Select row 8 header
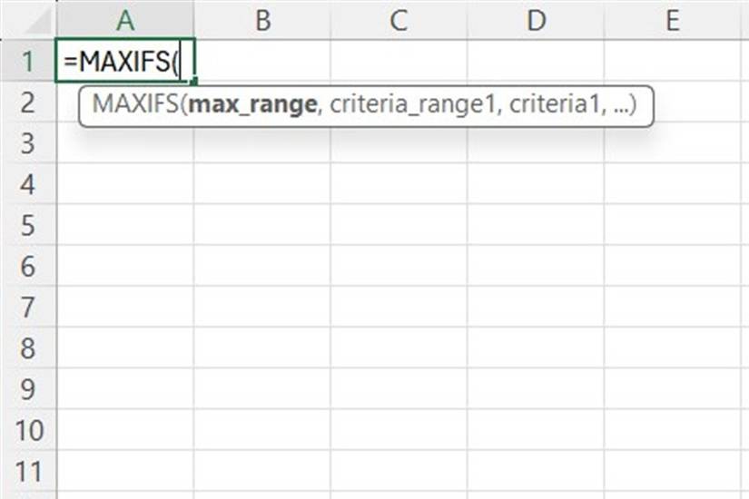The width and height of the screenshot is (749, 499). point(28,348)
